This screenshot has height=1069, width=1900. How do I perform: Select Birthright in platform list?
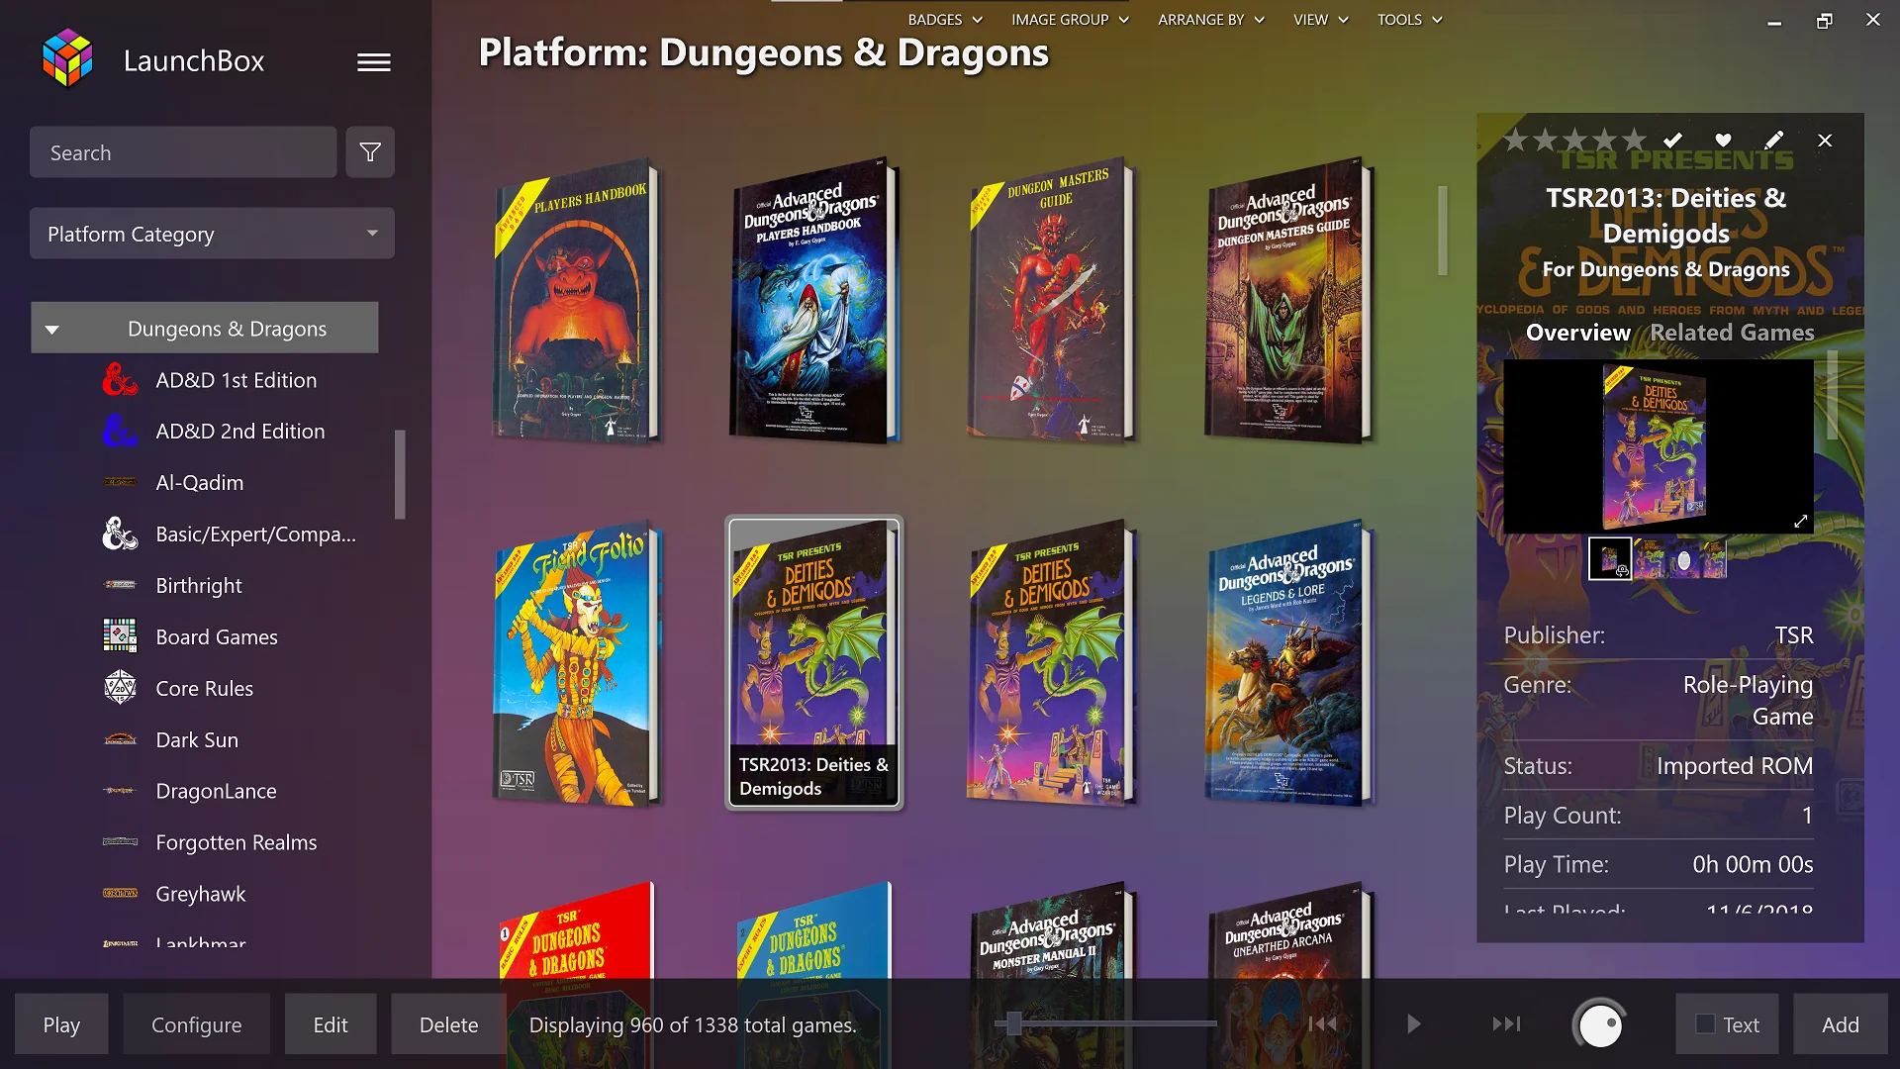pos(199,585)
